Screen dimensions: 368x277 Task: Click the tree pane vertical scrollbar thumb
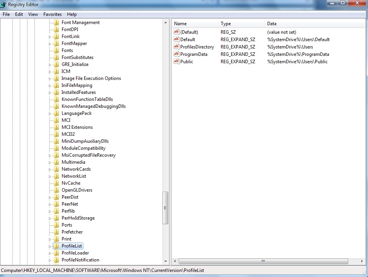(165, 208)
